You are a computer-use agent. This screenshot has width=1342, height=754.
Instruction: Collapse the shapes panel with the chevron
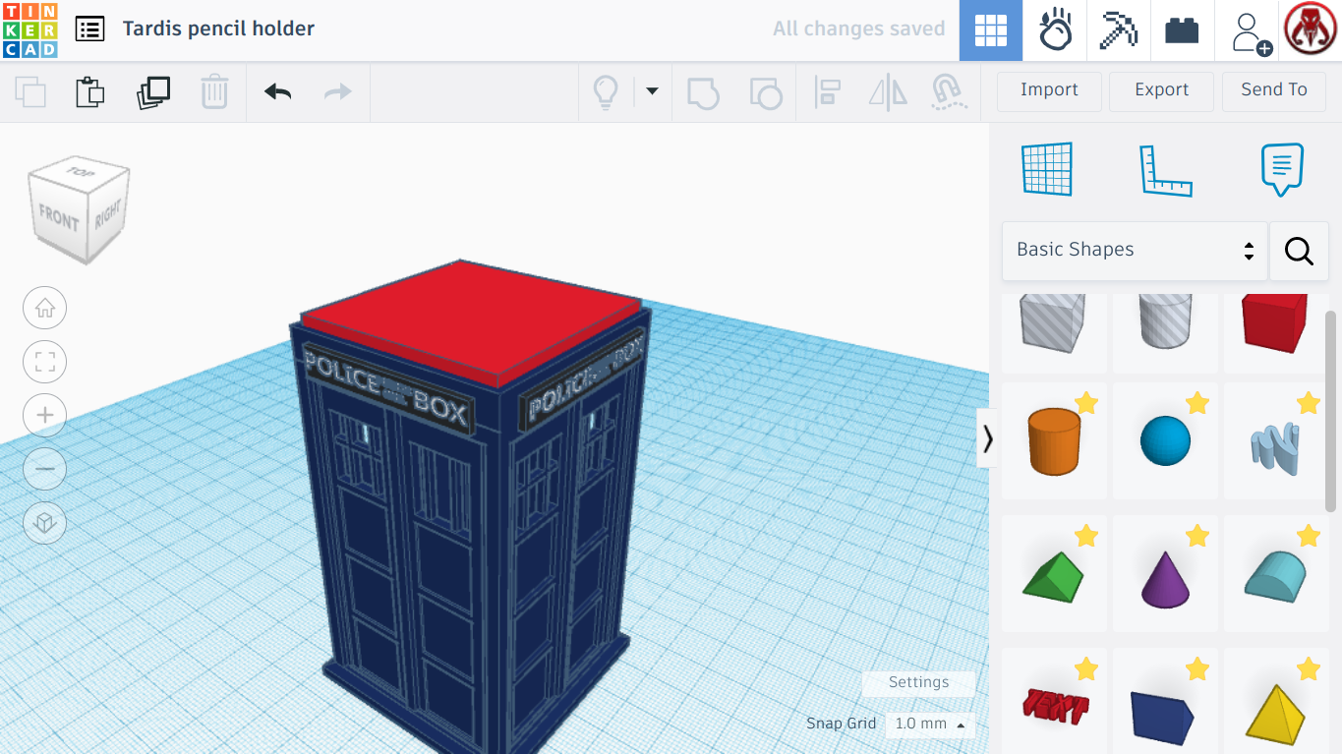click(x=987, y=438)
